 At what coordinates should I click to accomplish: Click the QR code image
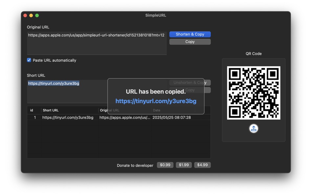tap(254, 93)
